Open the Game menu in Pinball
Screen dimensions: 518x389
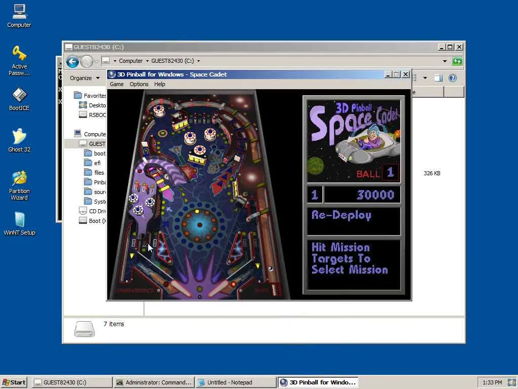[x=117, y=85]
